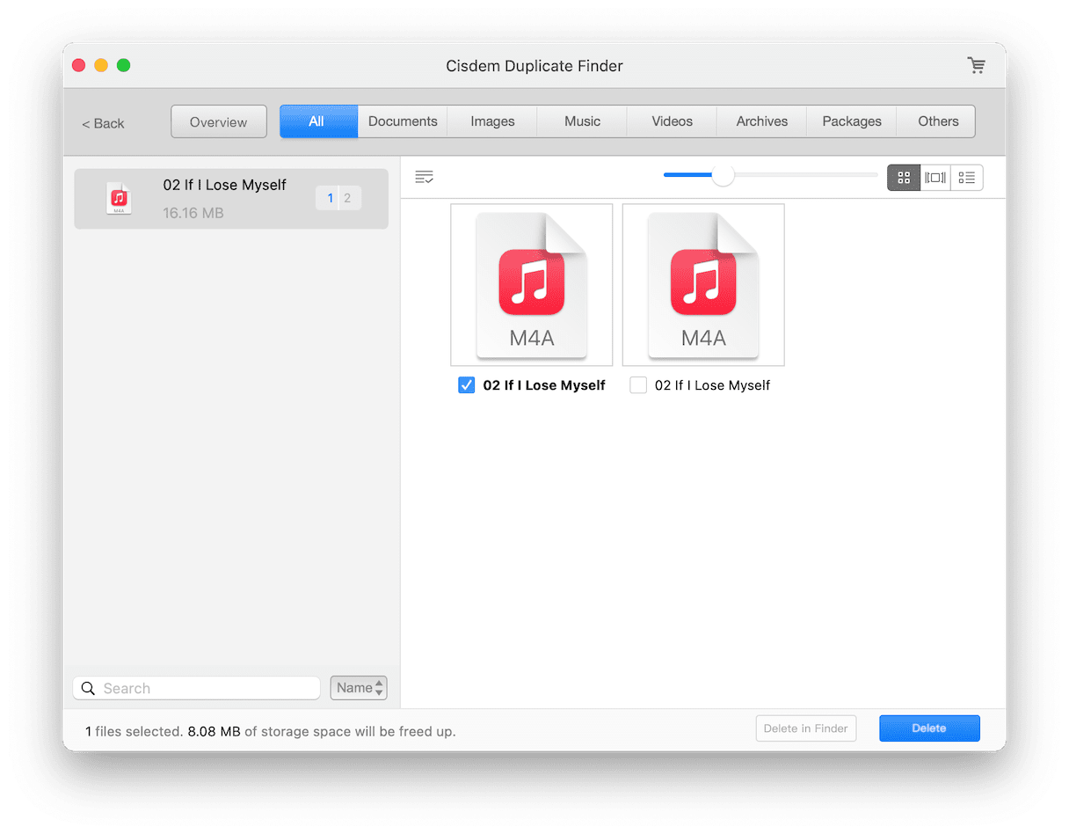Open the Archives tab

pyautogui.click(x=761, y=121)
